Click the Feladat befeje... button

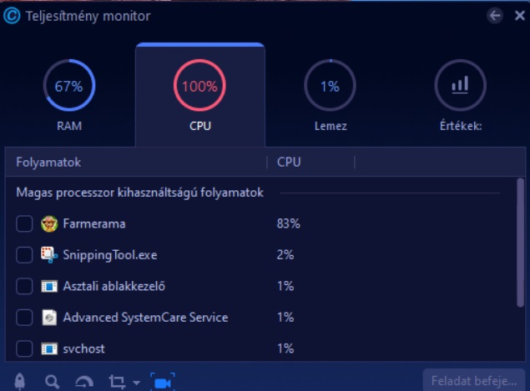[x=474, y=381]
